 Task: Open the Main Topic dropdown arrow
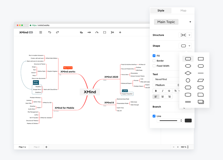[x=190, y=22]
